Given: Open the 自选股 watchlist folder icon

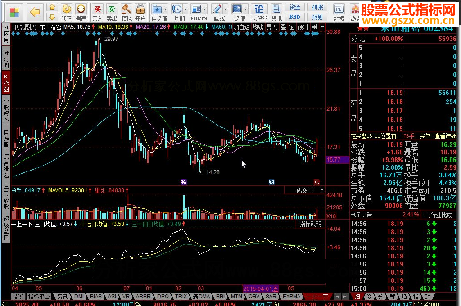Looking at the screenshot, I should click(x=157, y=9).
